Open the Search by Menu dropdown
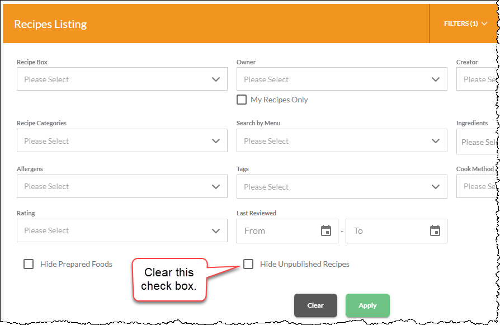Viewport: 500px width, 325px height. click(342, 140)
